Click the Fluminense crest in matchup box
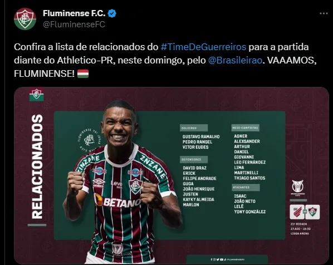Viewport: 333px width, 265px height. [x=312, y=212]
